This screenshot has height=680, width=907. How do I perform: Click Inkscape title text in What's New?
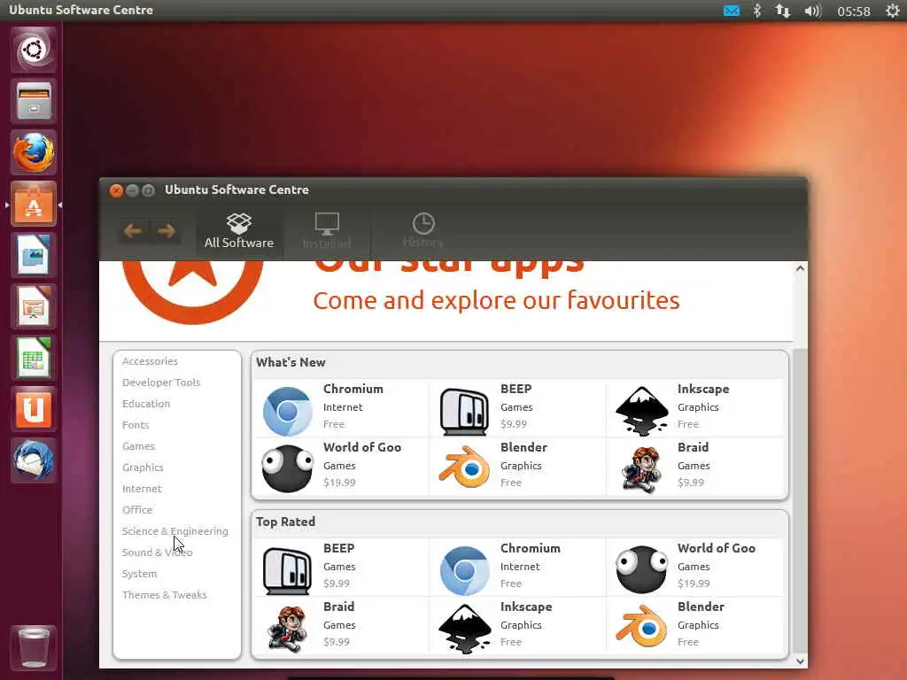click(x=703, y=390)
